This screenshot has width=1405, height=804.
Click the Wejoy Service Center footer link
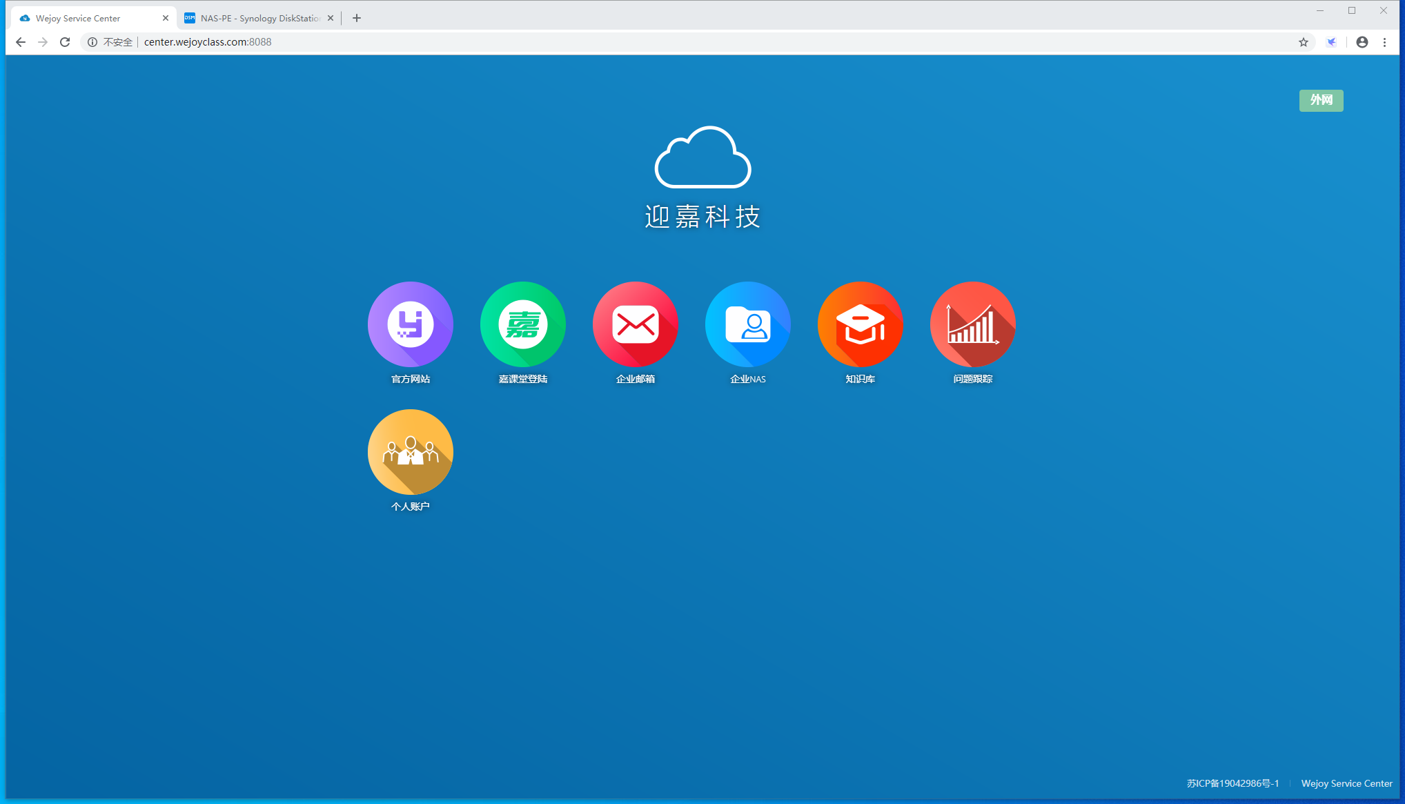[x=1346, y=783]
